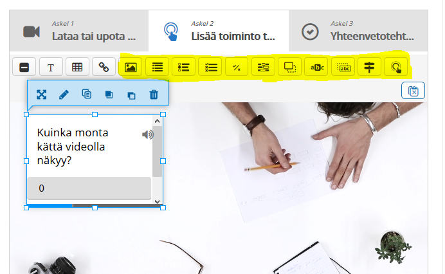Add a Link interaction
Screen dimensions: 445x274
[103, 67]
